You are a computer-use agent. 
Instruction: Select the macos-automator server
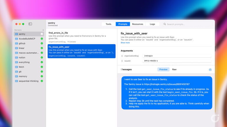click(28, 53)
